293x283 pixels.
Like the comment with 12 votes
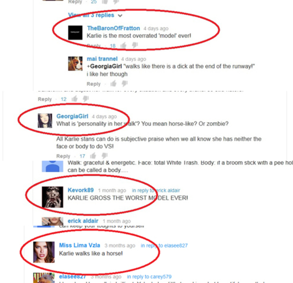coord(75,99)
